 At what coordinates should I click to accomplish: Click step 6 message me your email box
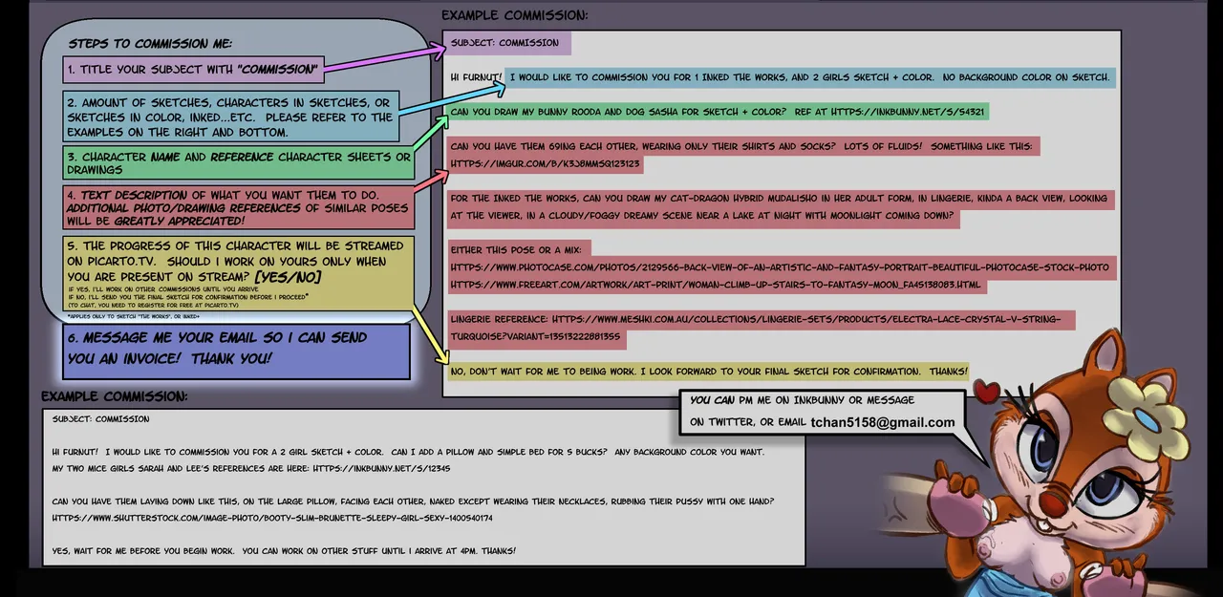pyautogui.click(x=236, y=351)
